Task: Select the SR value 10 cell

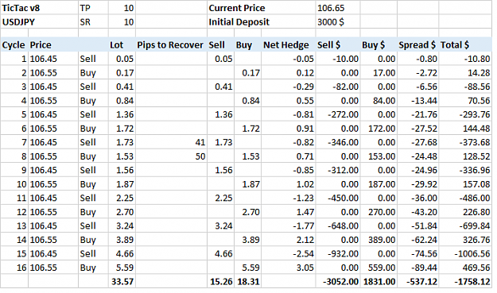Action: tap(122, 21)
